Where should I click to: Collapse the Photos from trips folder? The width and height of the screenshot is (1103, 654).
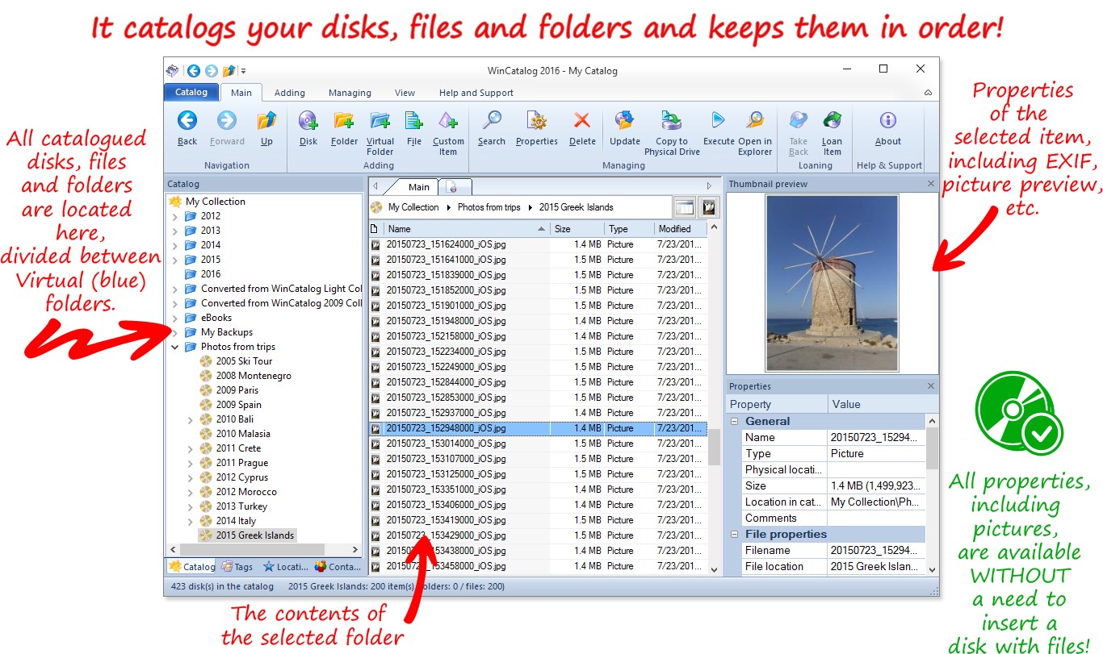[x=175, y=347]
